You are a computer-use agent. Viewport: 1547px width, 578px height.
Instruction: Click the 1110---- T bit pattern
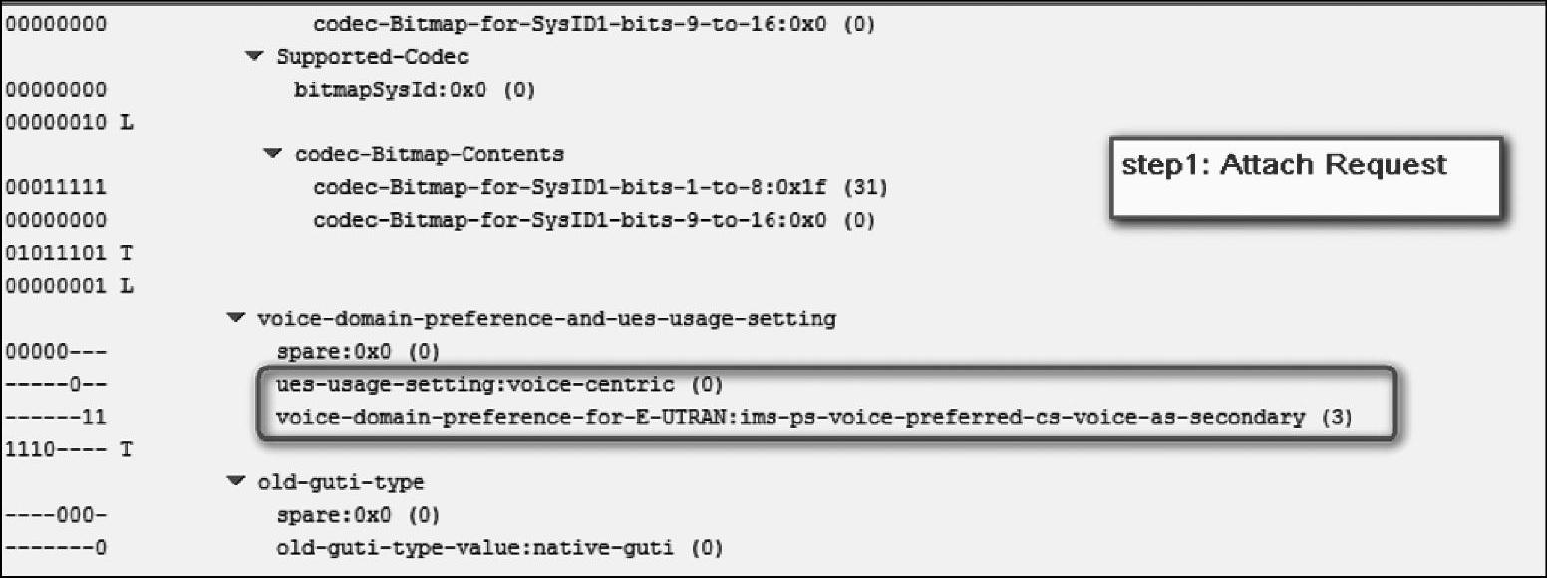[68, 450]
